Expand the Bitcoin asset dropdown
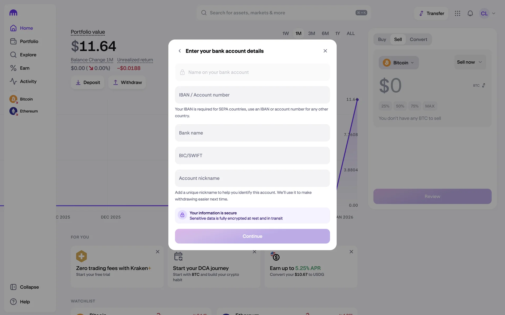This screenshot has width=505, height=315. 398,63
